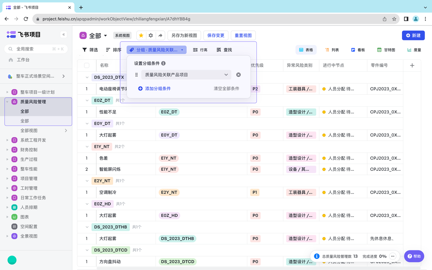Open 总质量风险管理数 info icon
The height and width of the screenshot is (270, 432).
coord(317,256)
